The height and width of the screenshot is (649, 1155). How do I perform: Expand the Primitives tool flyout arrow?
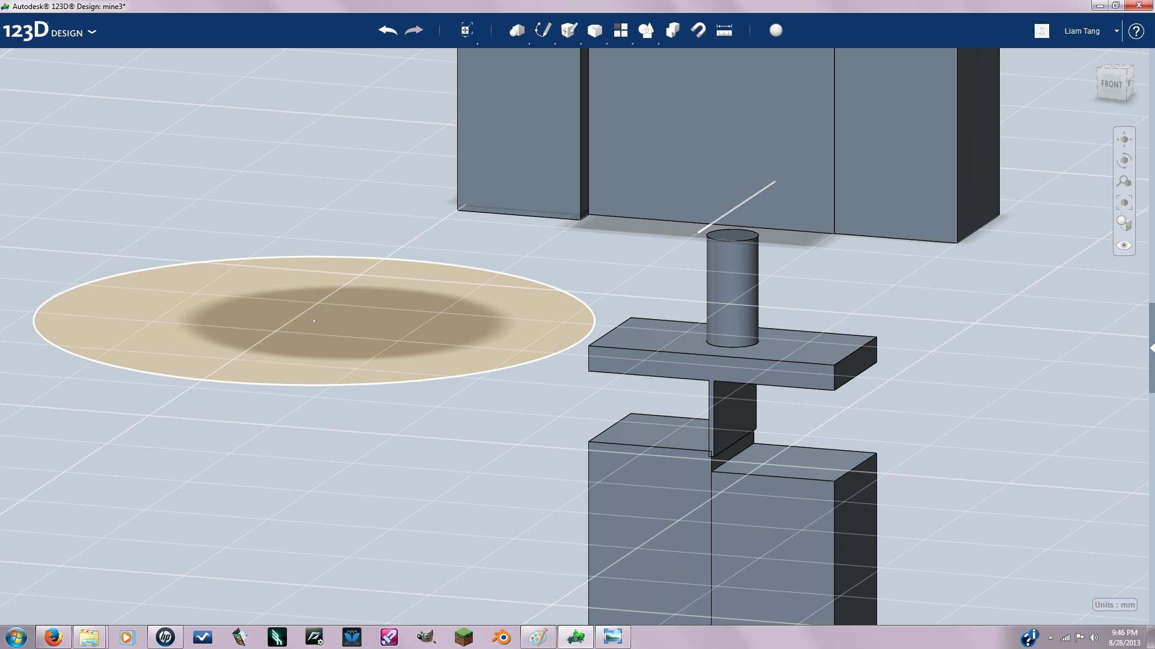tap(529, 43)
